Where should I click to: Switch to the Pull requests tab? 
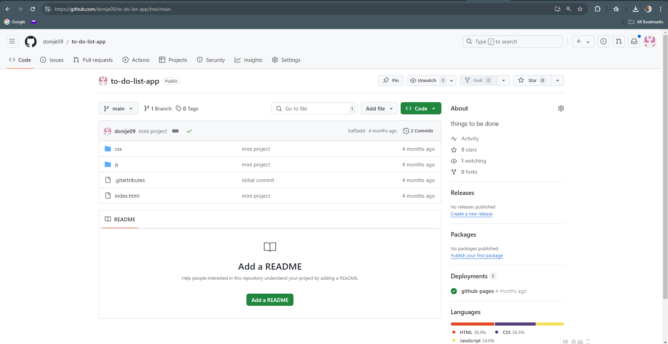click(93, 60)
